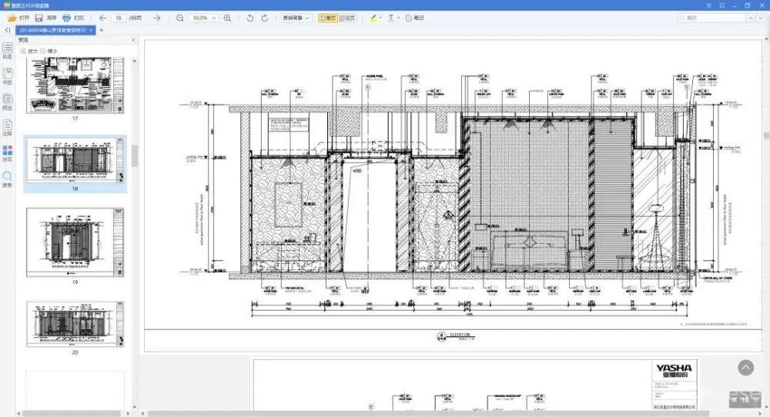Image resolution: width=770 pixels, height=417 pixels.
Task: Switch to 单页 single-page view
Action: click(327, 18)
